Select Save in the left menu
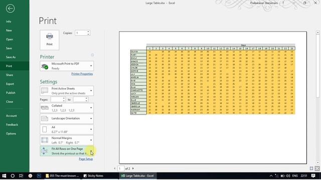The image size is (321, 180). pos(9,48)
